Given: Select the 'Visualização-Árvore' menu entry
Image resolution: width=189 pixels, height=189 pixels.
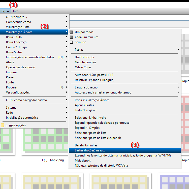Looking at the screenshot, I should pos(34,32).
